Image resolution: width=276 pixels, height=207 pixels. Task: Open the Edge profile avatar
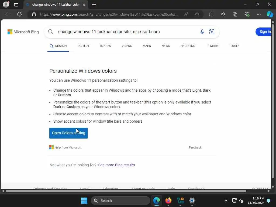coord(6,4)
